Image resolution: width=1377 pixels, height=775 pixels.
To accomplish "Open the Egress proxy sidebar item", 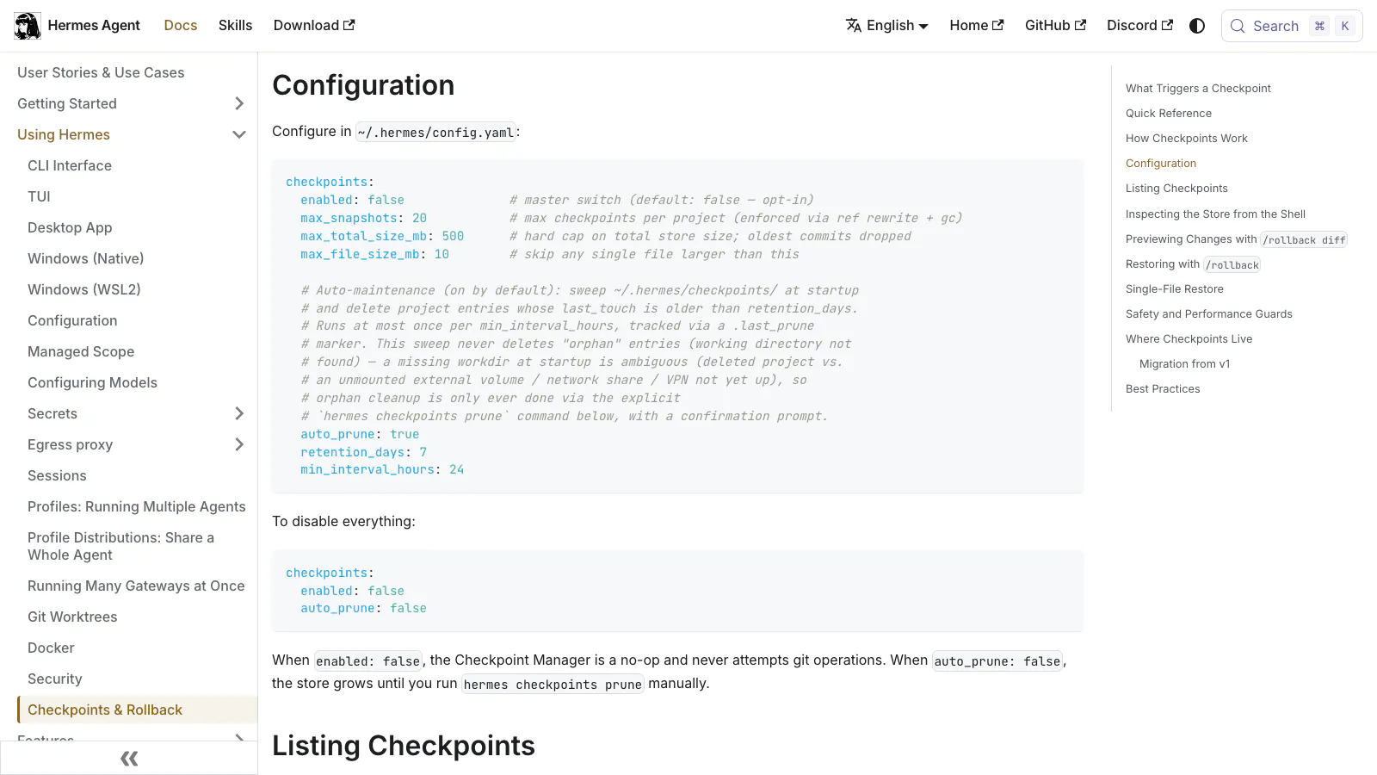I will coord(71,444).
